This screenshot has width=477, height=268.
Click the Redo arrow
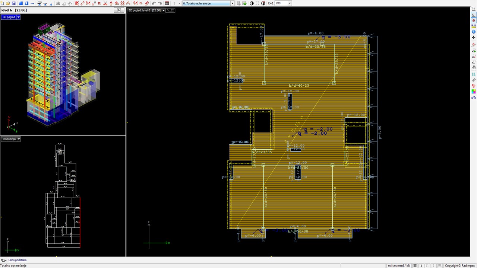click(159, 3)
